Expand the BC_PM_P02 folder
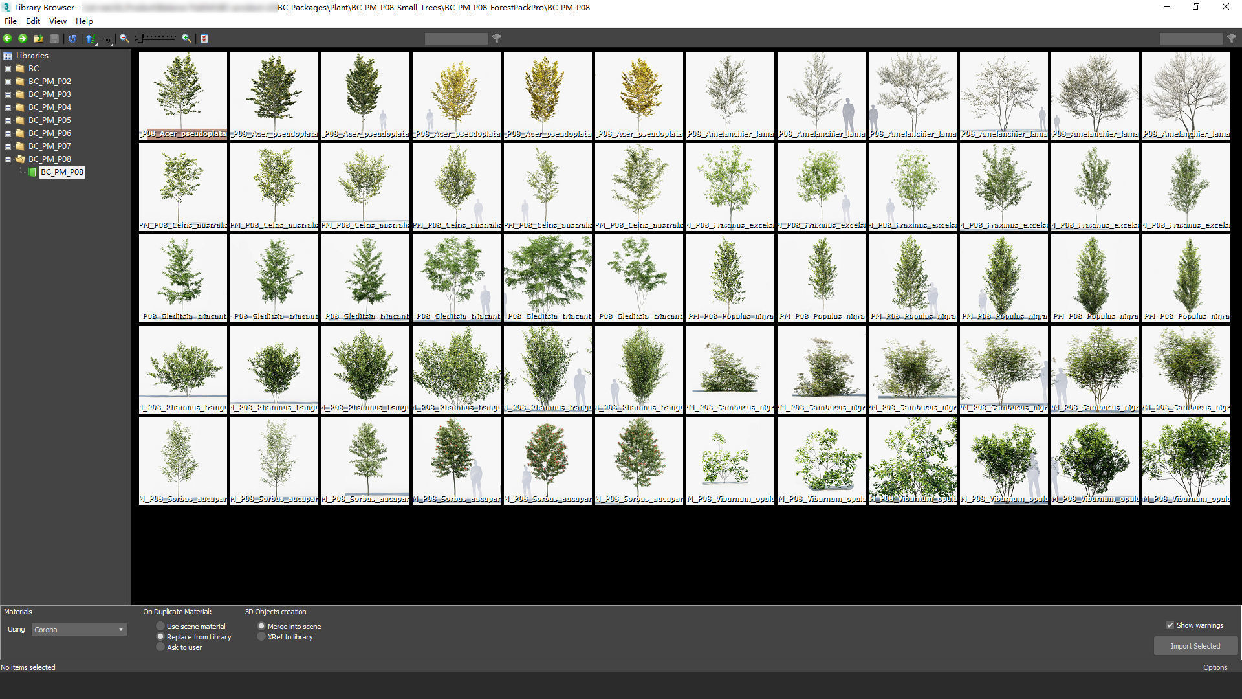 click(x=8, y=82)
